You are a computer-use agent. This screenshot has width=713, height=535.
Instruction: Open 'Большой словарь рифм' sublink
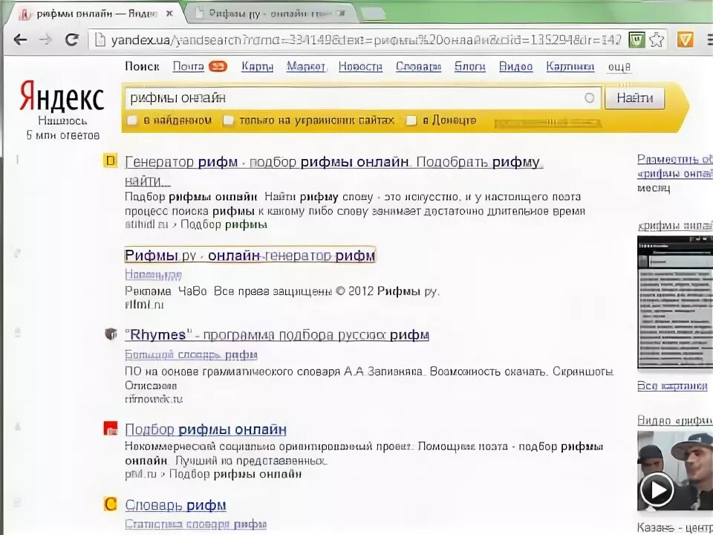coord(191,354)
